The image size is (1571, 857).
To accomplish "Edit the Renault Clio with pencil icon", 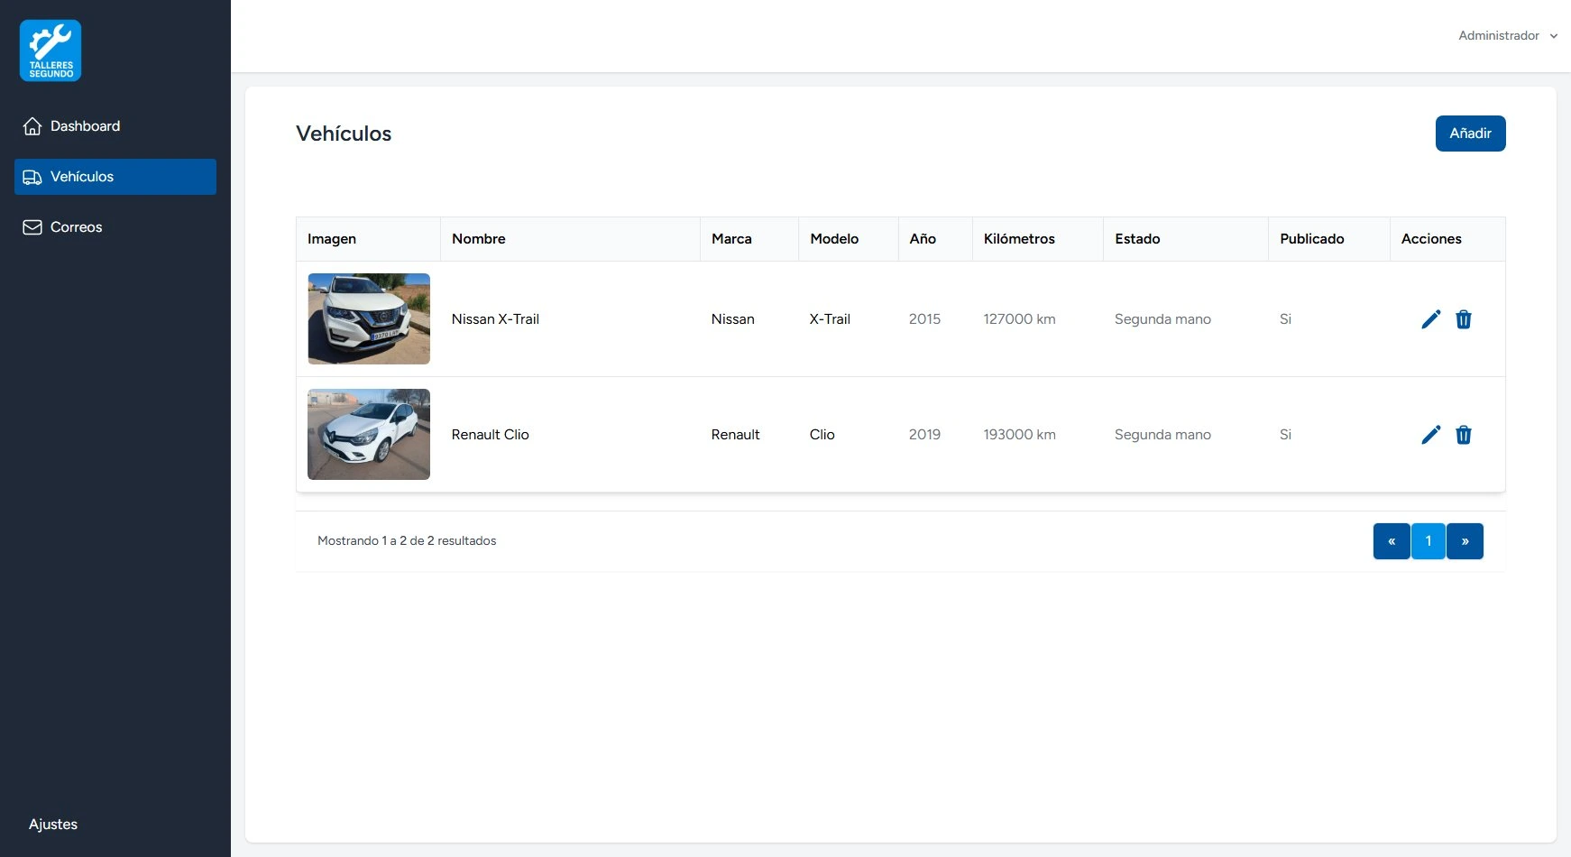I will (x=1431, y=435).
